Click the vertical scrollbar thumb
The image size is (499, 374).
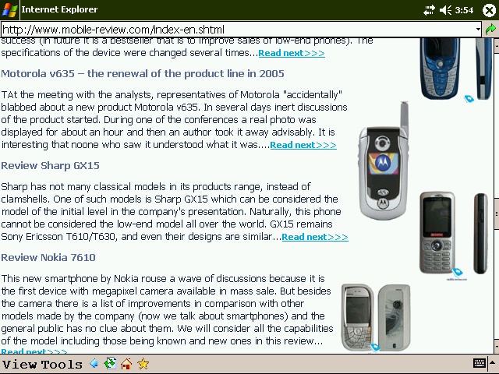tap(496, 213)
